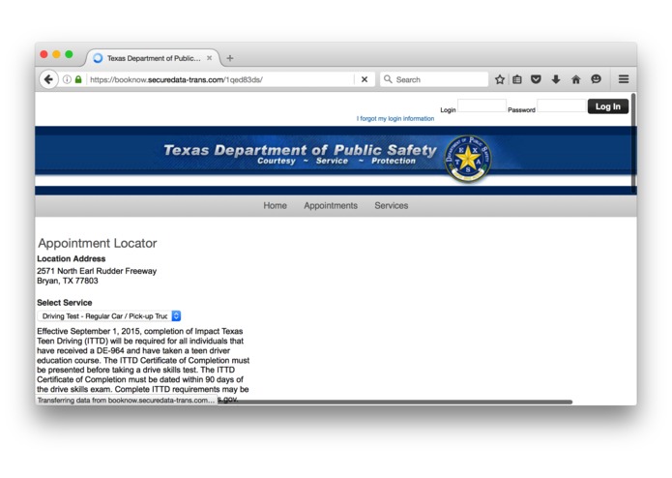The height and width of the screenshot is (478, 672).
Task: Click 'Transferring data from booknow' status text
Action: pos(126,401)
